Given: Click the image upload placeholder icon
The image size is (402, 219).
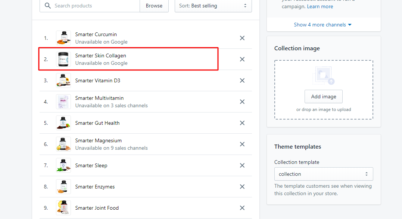Looking at the screenshot, I should 323,76.
